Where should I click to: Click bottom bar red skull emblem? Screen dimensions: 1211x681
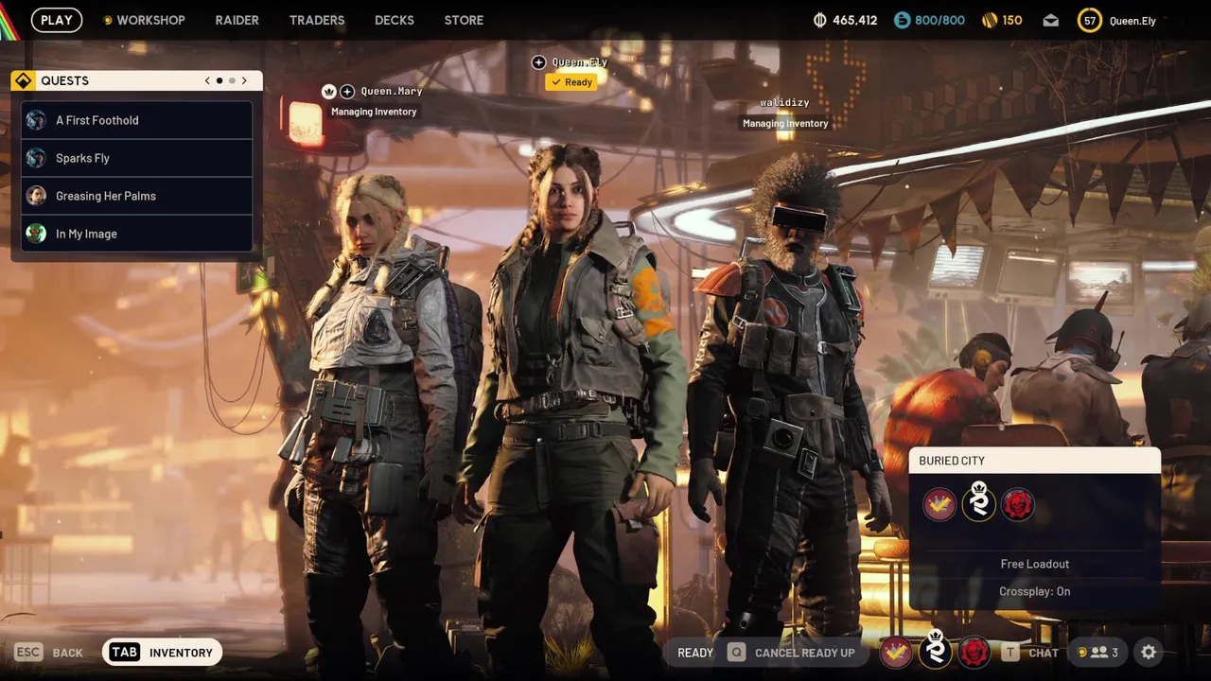974,652
